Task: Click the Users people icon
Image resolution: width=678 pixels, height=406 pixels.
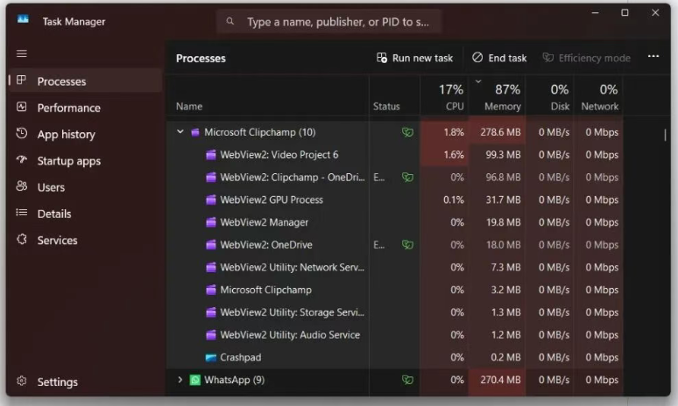Action: tap(22, 186)
